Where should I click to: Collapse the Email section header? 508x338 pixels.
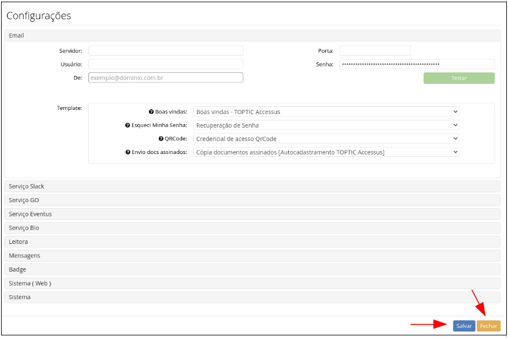click(x=252, y=36)
